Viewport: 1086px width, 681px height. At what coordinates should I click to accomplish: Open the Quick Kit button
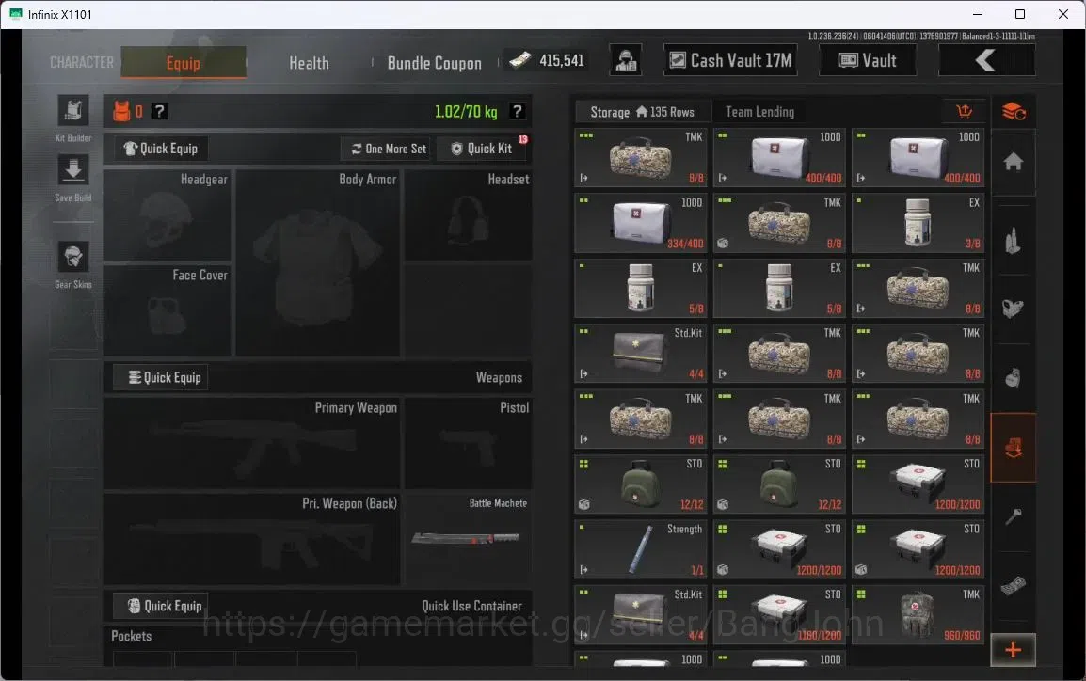coord(483,148)
